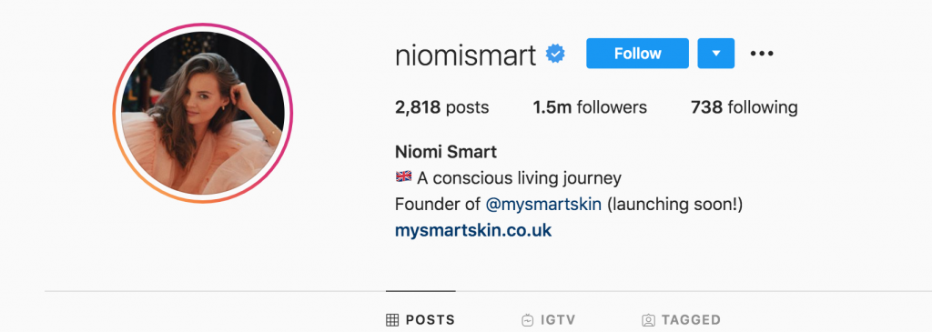
Task: Click the blue verified badge icon
Action: point(556,54)
